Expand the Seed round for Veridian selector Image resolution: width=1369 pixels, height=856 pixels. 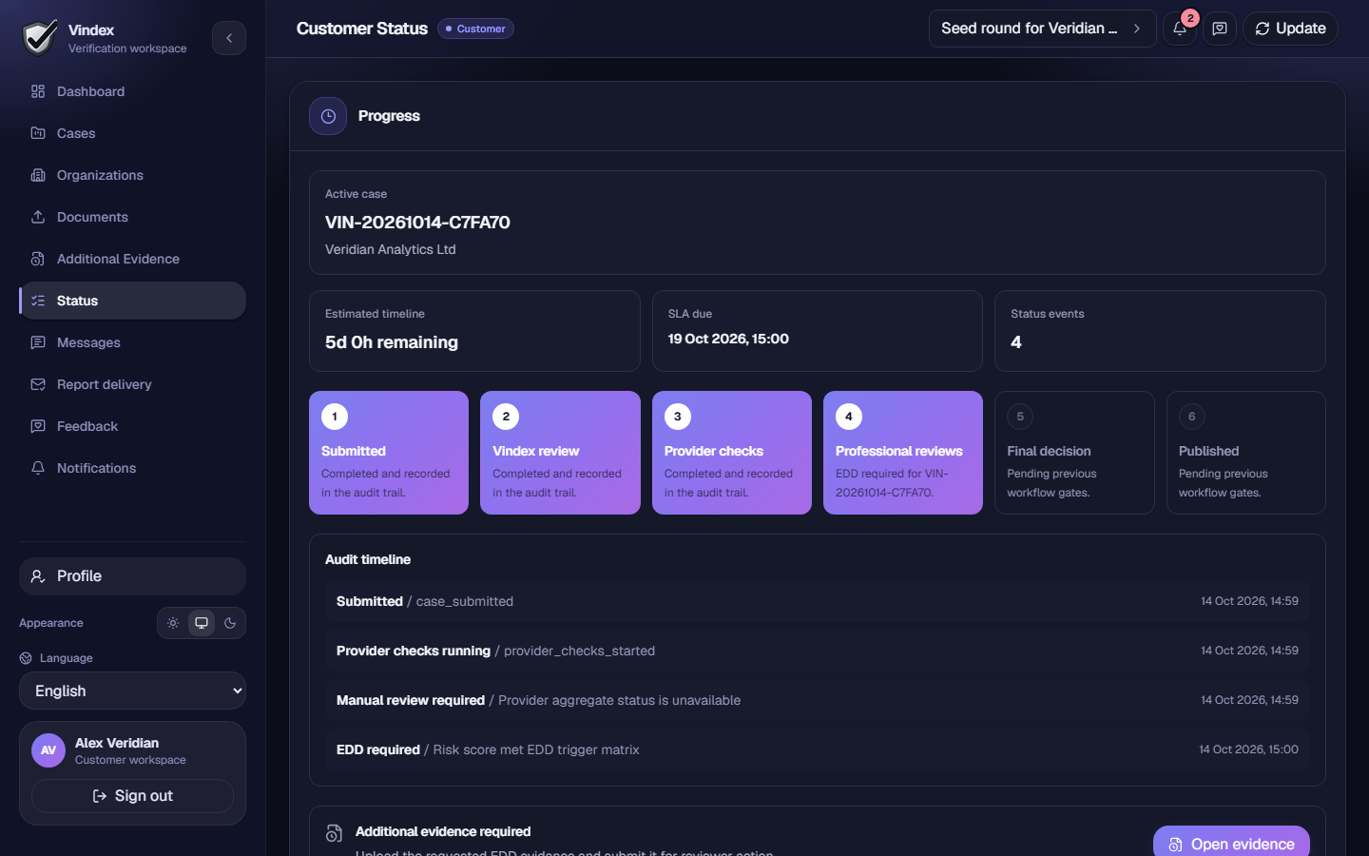[x=1042, y=29]
